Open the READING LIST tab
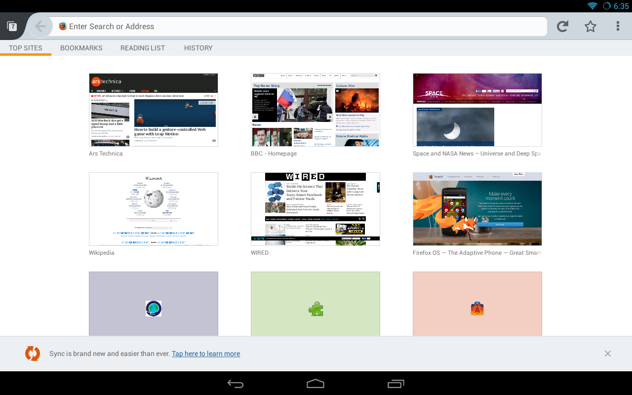632x395 pixels. 143,48
